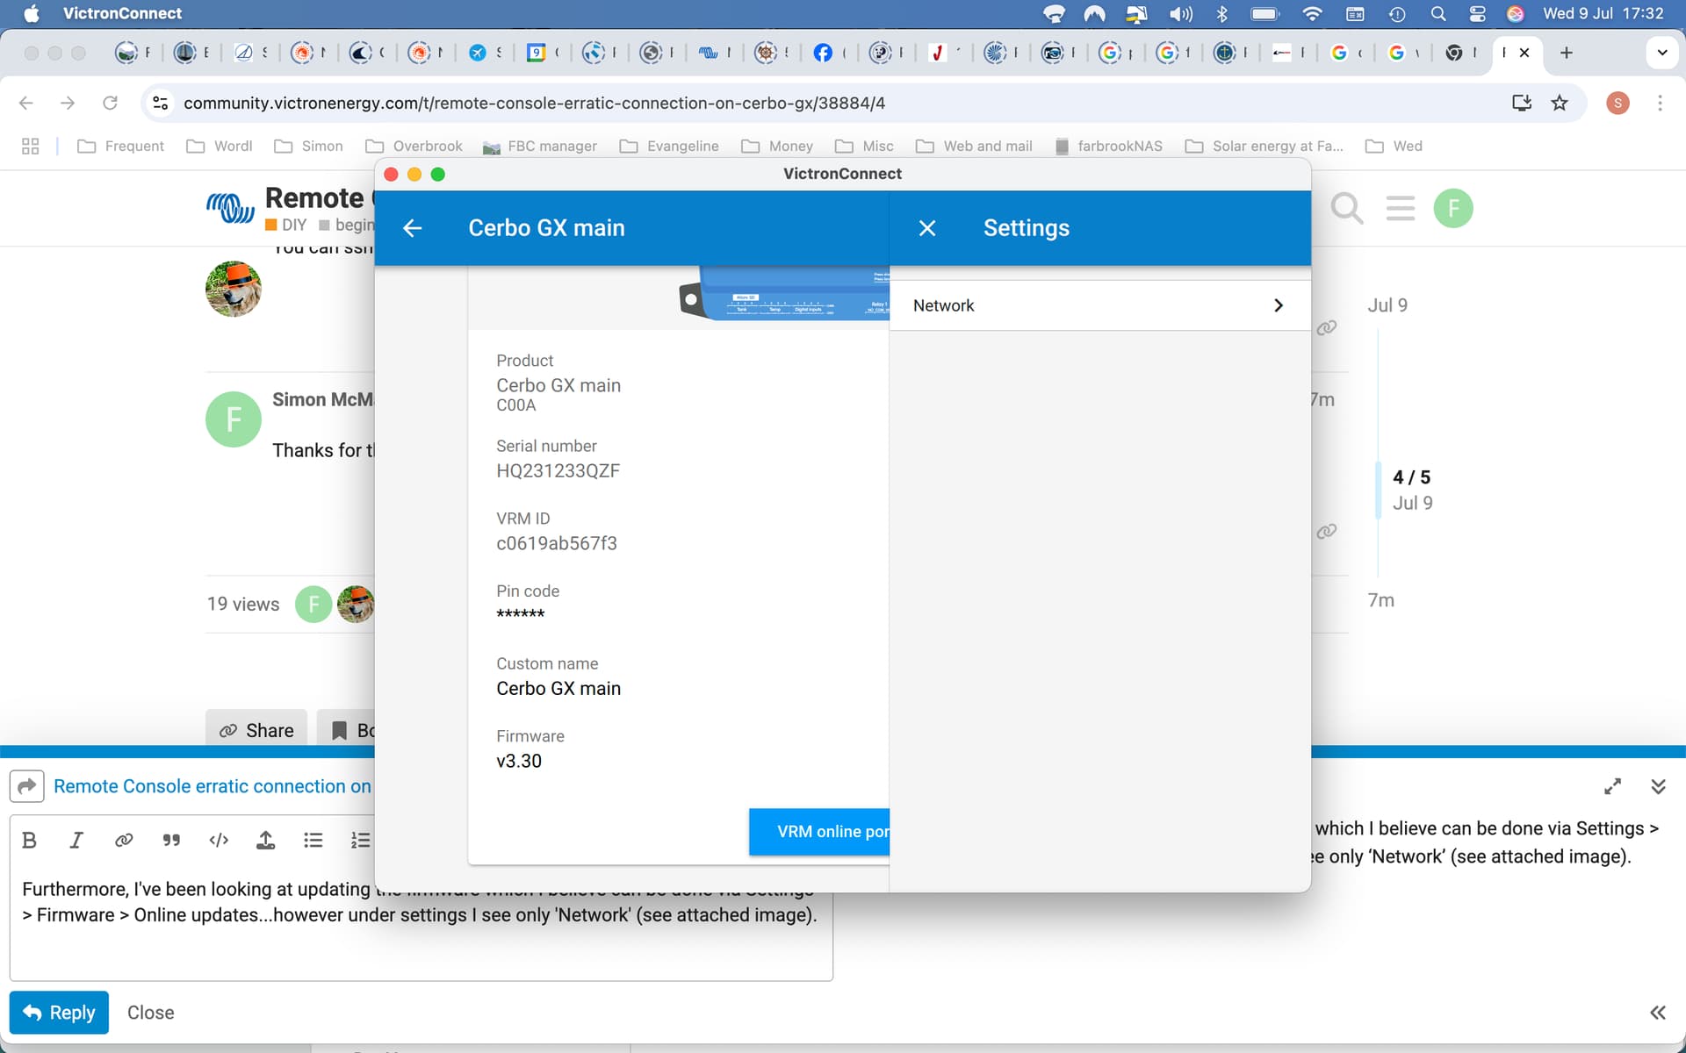Screen dimensions: 1686x1053
Task: Open forum search magnifier
Action: point(1347,209)
